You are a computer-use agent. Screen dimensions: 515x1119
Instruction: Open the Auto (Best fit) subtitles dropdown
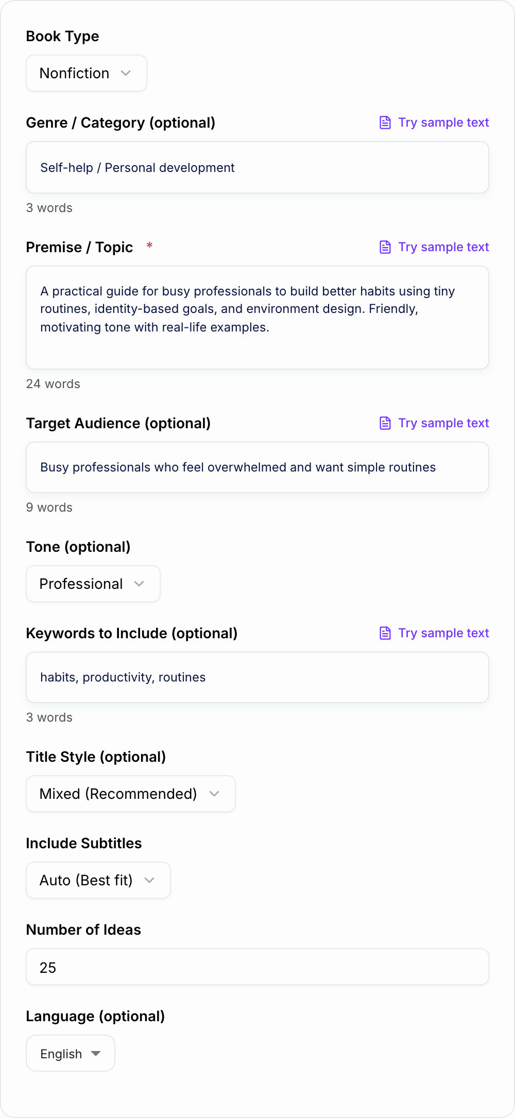tap(98, 880)
